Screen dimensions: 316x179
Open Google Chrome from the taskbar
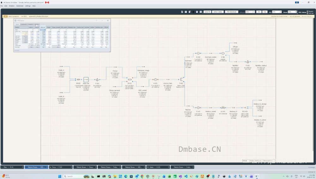(142, 176)
